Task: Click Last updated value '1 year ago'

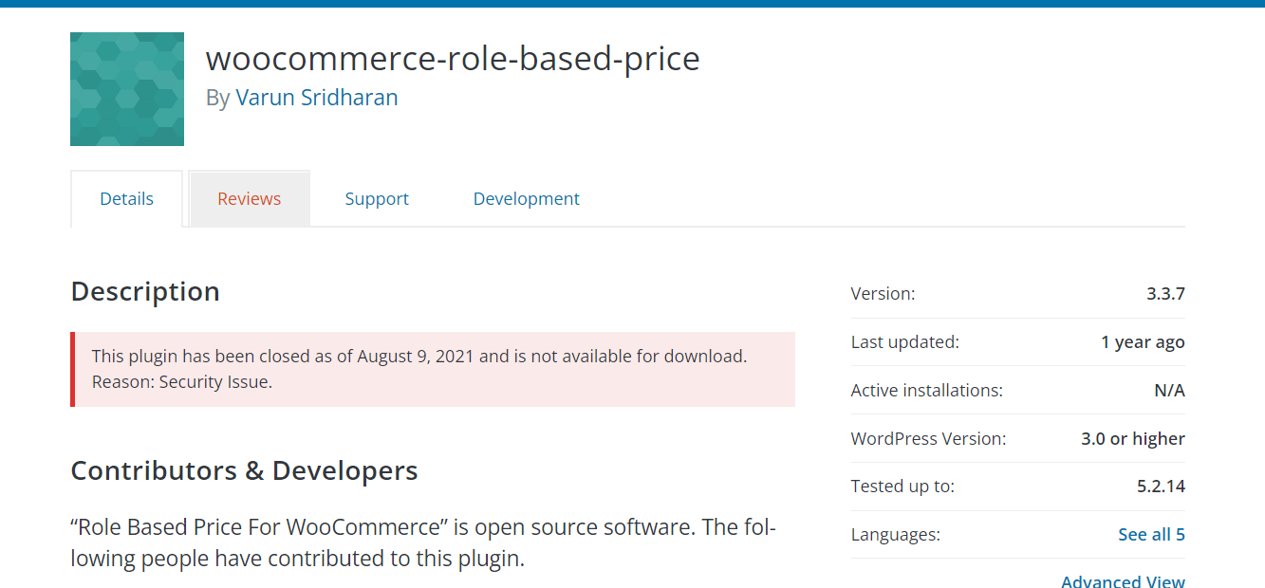Action: 1143,342
